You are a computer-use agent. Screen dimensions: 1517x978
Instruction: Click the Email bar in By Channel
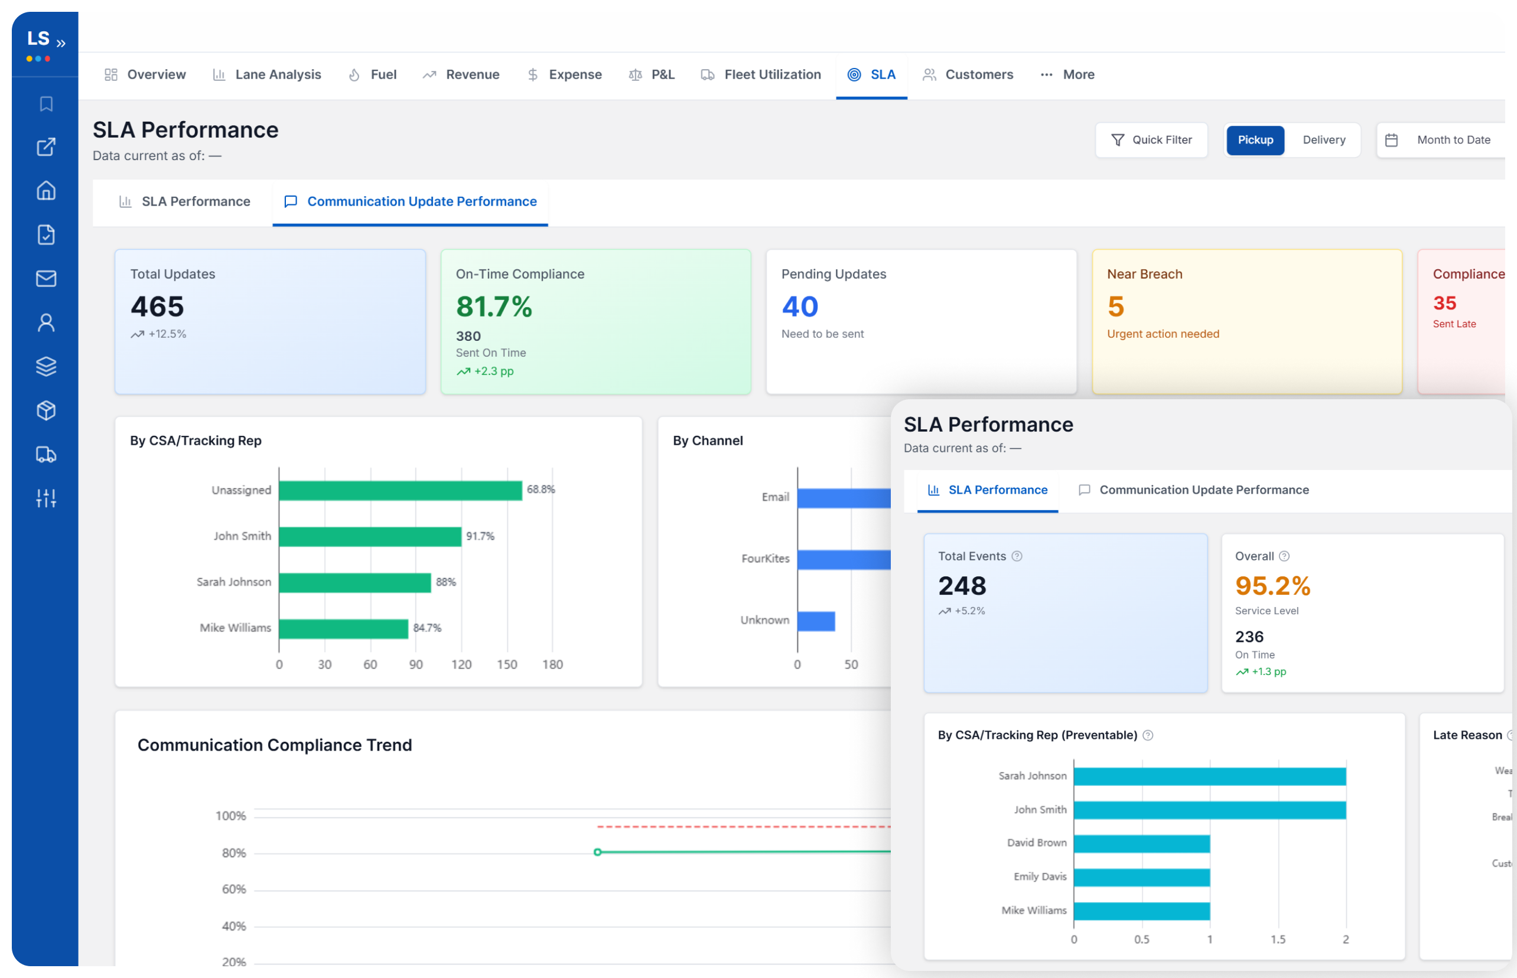[844, 497]
